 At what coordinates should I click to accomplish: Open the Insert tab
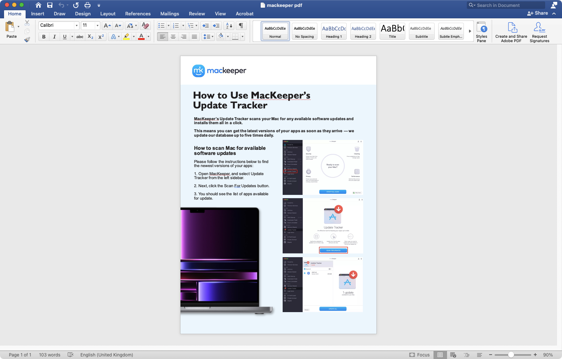(38, 14)
